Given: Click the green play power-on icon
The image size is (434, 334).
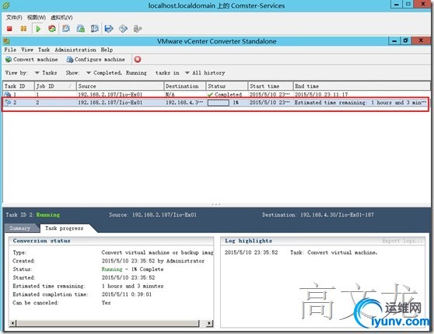Looking at the screenshot, I should click(38, 29).
